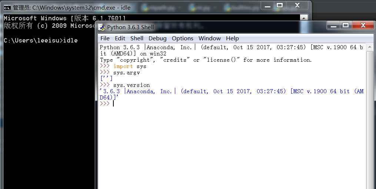The image size is (376, 189).
Task: Click the 'D64)]' output continuation line
Action: (x=109, y=98)
